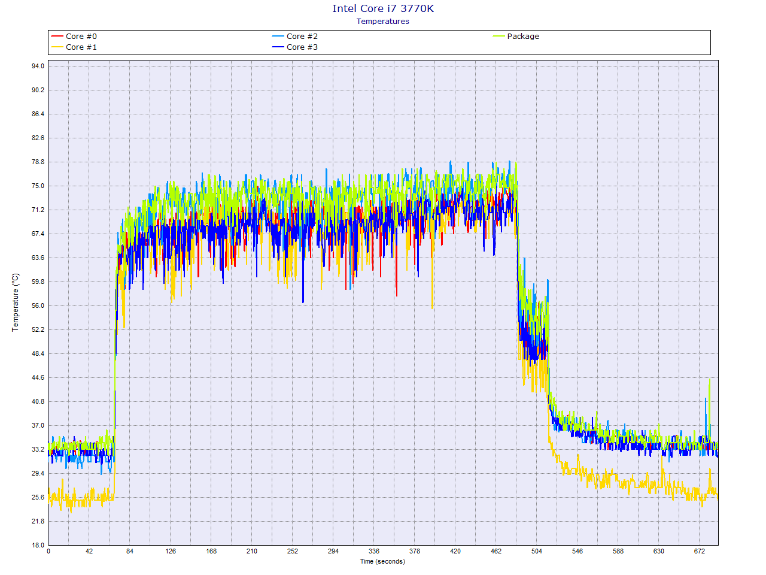This screenshot has height=575, width=766.
Task: Click the 40.8 y-axis value
Action: tap(38, 401)
